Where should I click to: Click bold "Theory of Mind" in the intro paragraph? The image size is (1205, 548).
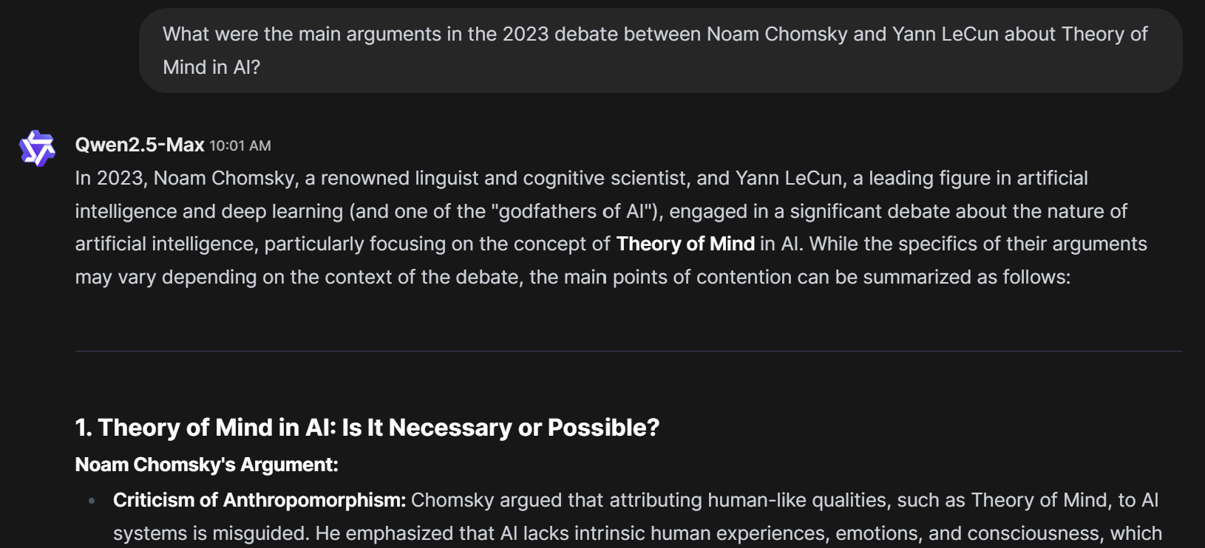(685, 244)
